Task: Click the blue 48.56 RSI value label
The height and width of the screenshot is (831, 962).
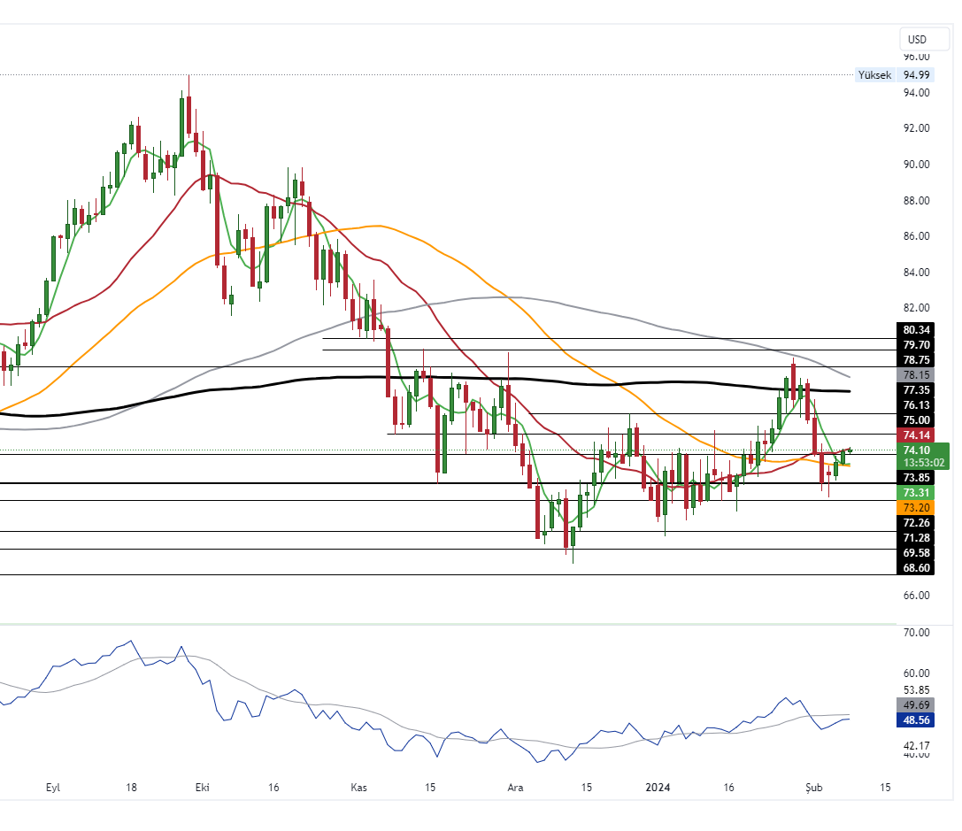Action: coord(916,721)
